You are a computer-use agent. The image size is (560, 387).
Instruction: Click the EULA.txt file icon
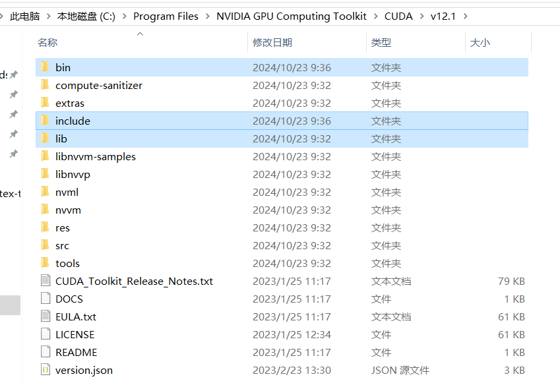[46, 316]
